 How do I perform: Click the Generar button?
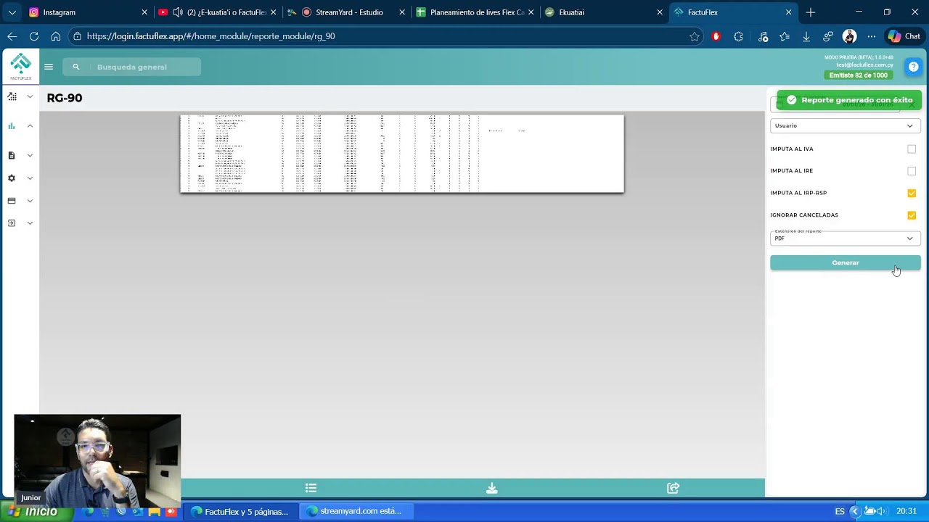pos(846,262)
